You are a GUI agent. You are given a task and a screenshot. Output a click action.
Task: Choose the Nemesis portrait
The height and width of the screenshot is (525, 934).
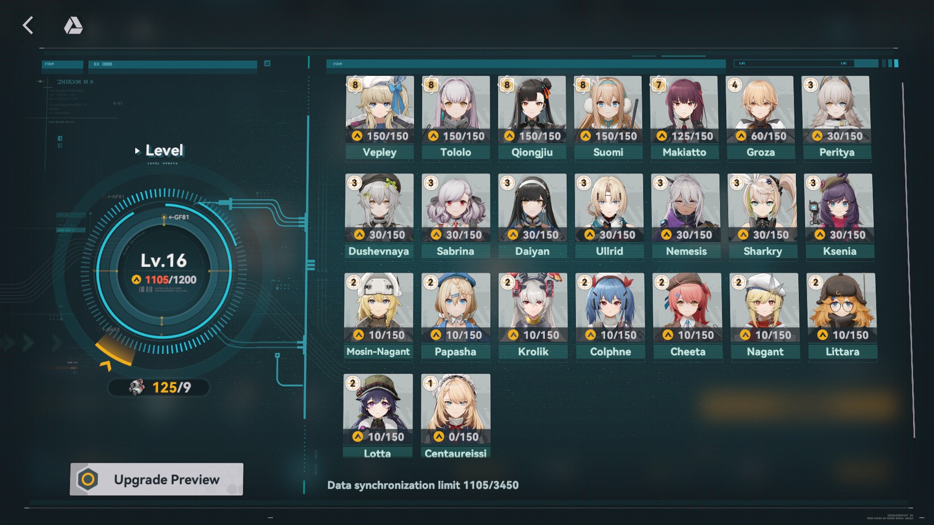686,208
